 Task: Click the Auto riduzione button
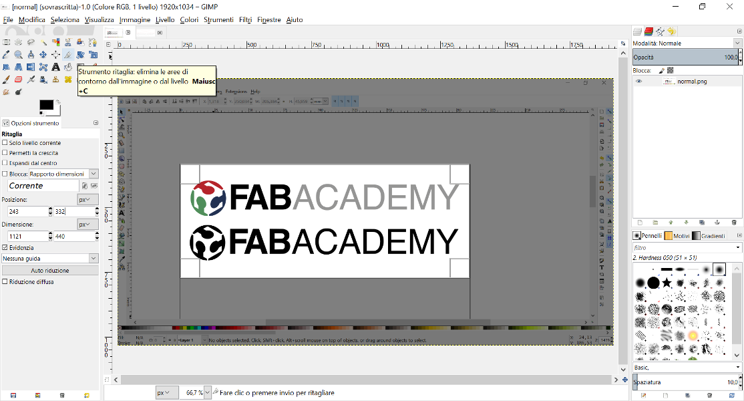[x=50, y=270]
